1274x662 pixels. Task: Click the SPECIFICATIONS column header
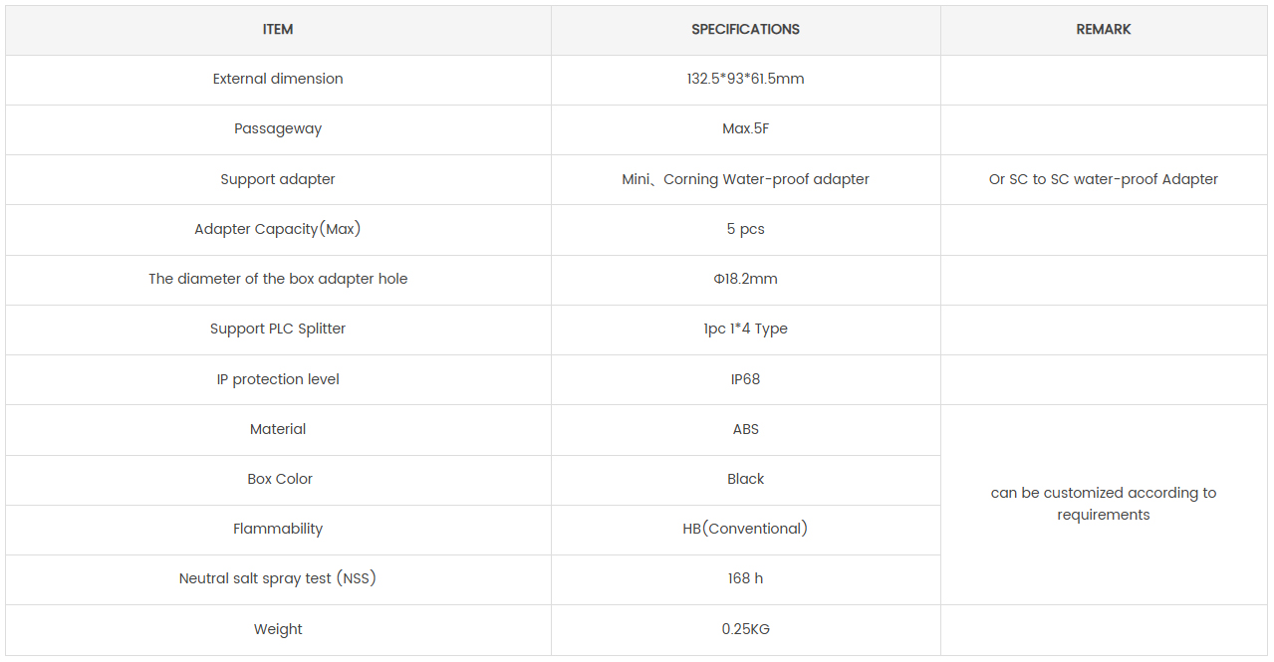tap(745, 30)
